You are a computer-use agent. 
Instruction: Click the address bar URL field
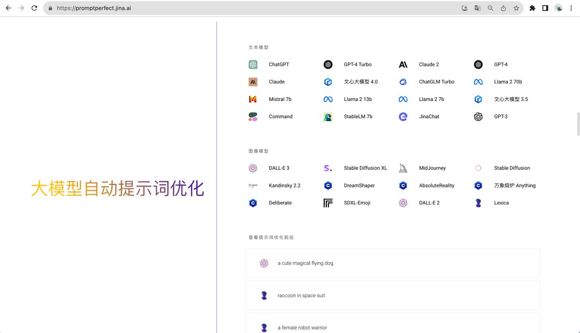click(283, 8)
